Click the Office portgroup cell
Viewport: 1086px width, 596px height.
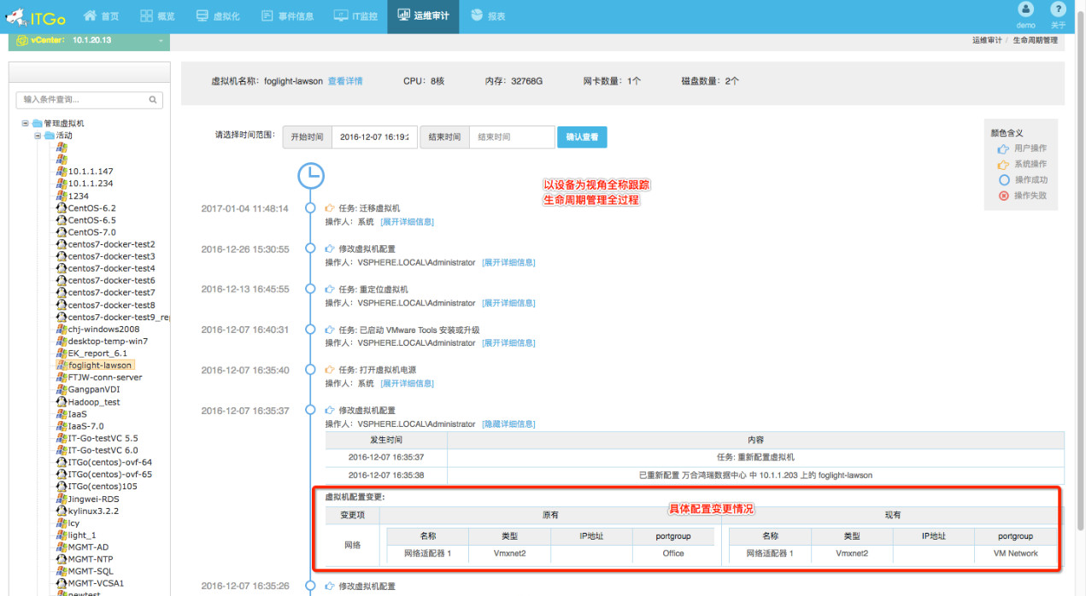pos(673,553)
